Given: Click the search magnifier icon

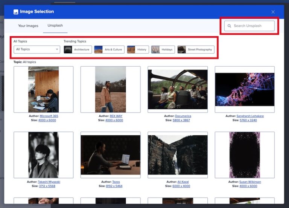Looking at the screenshot, I should pyautogui.click(x=230, y=26).
